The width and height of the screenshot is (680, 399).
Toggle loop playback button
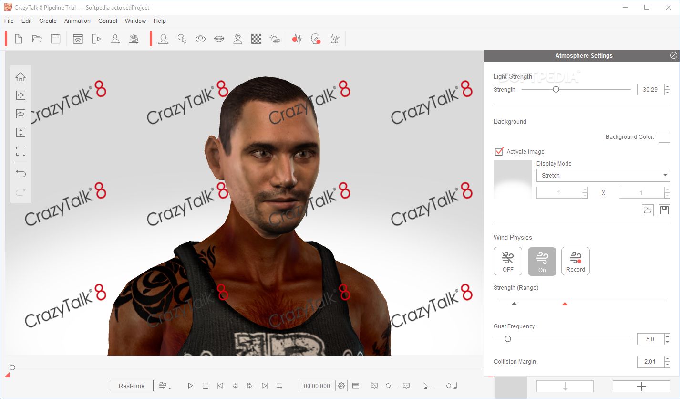click(280, 386)
